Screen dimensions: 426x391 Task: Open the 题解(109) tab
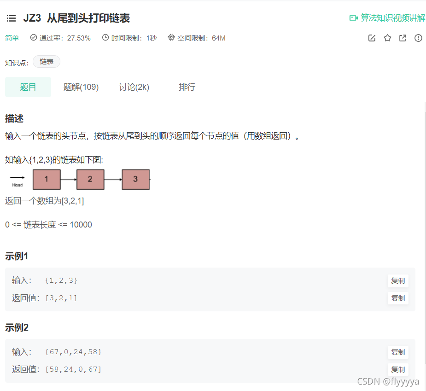81,87
